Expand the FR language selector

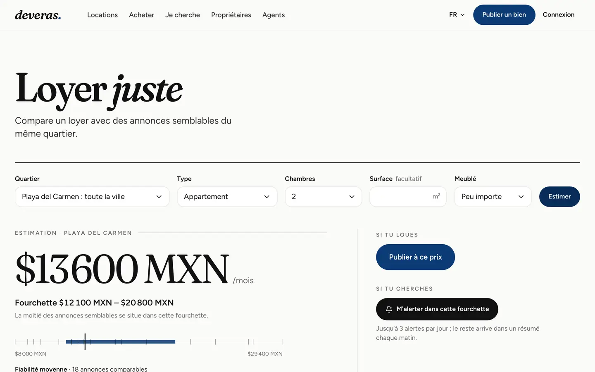click(457, 15)
